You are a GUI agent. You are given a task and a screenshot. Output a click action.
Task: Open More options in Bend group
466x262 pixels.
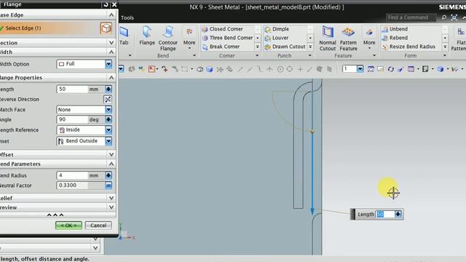pyautogui.click(x=189, y=38)
